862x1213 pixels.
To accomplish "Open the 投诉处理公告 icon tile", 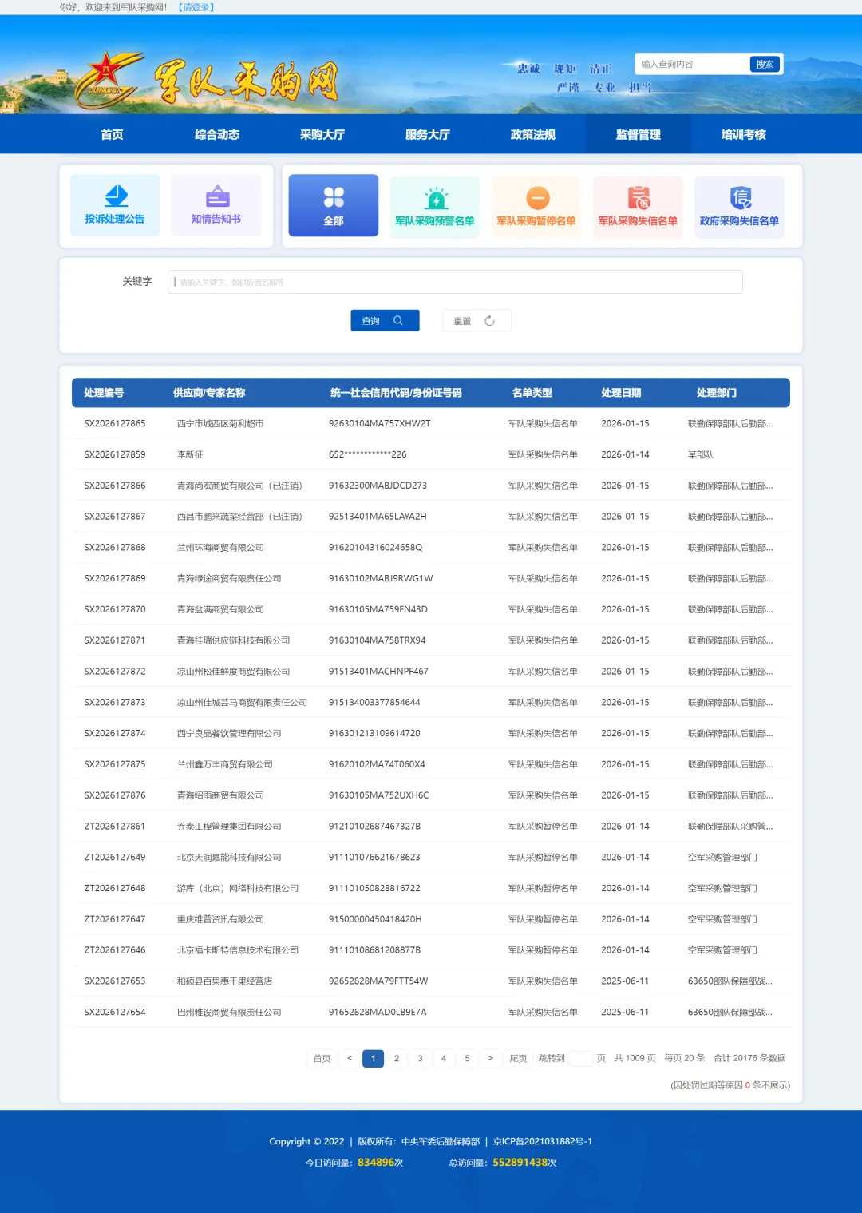I will [x=115, y=205].
